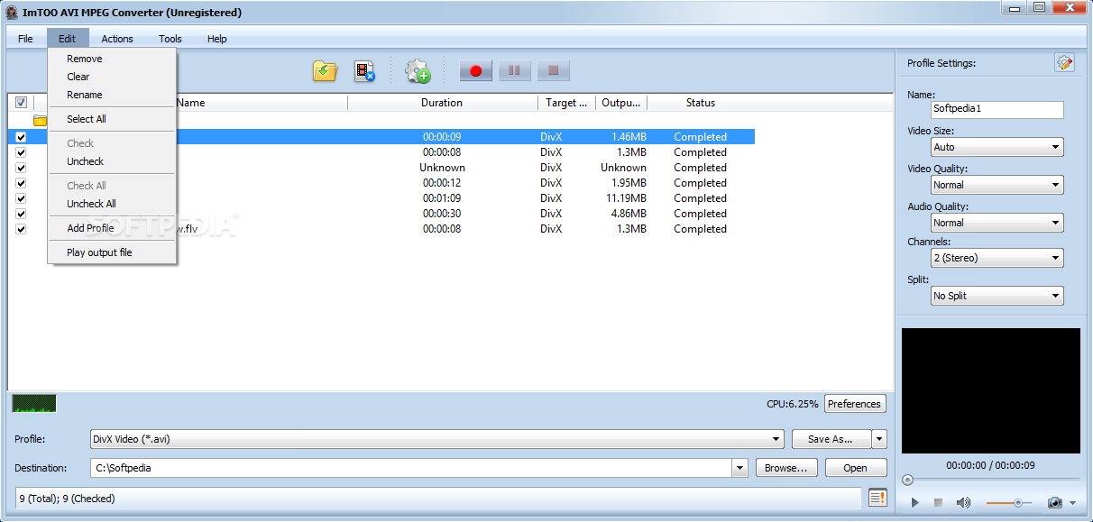Click the Profile Settings edit pencil icon

1065,62
